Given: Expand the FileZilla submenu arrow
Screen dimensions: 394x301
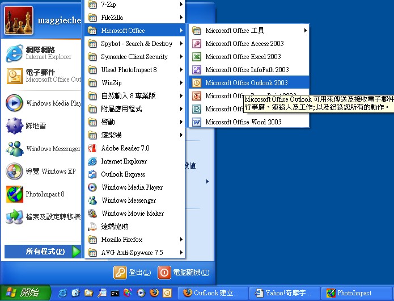Looking at the screenshot, I should point(181,18).
